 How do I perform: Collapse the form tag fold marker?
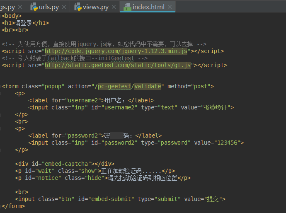[x=0, y=86]
